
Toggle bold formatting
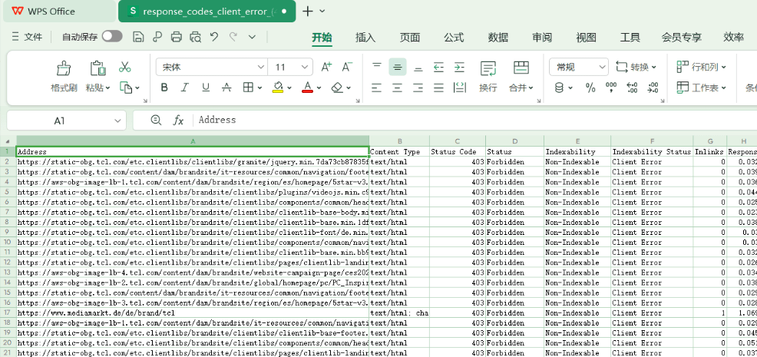click(164, 88)
